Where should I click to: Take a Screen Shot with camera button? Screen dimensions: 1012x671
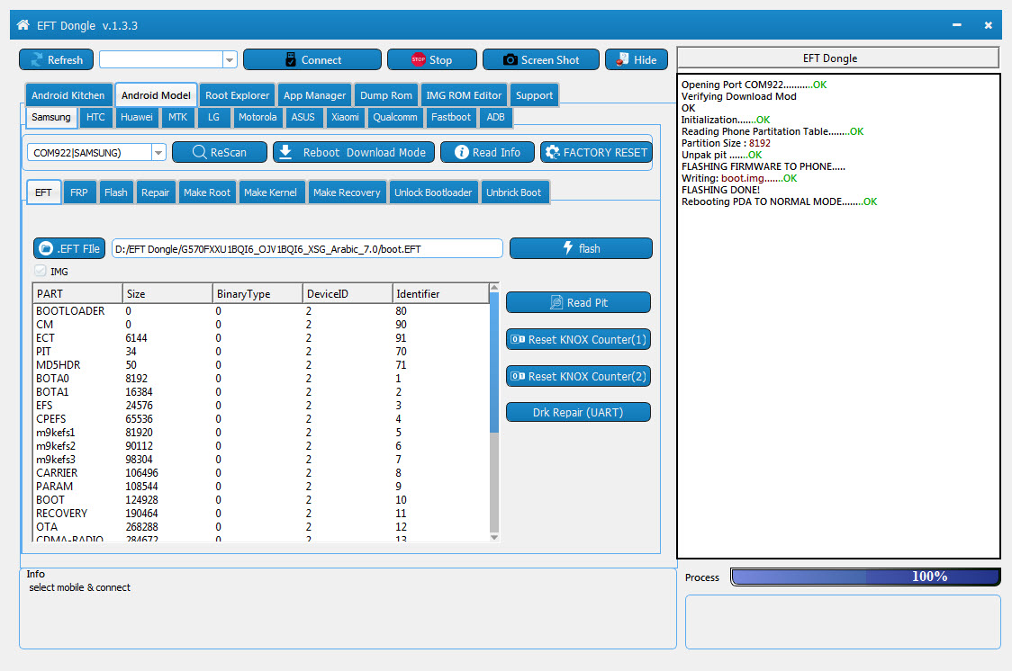[541, 60]
